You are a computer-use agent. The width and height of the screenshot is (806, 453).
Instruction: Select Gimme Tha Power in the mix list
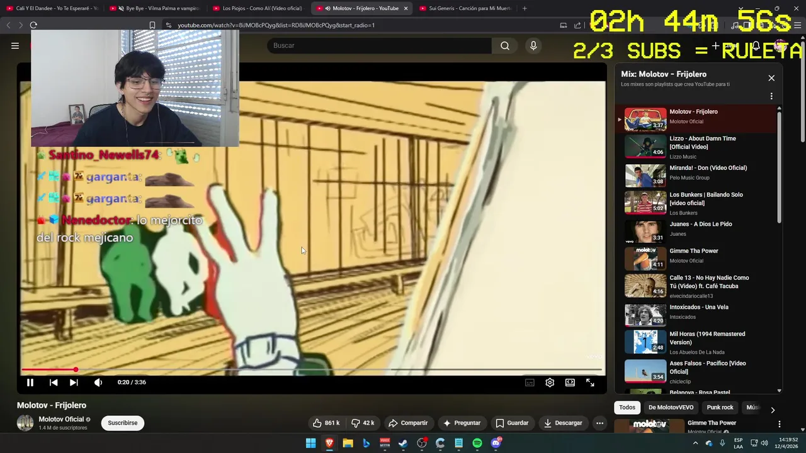pos(696,257)
